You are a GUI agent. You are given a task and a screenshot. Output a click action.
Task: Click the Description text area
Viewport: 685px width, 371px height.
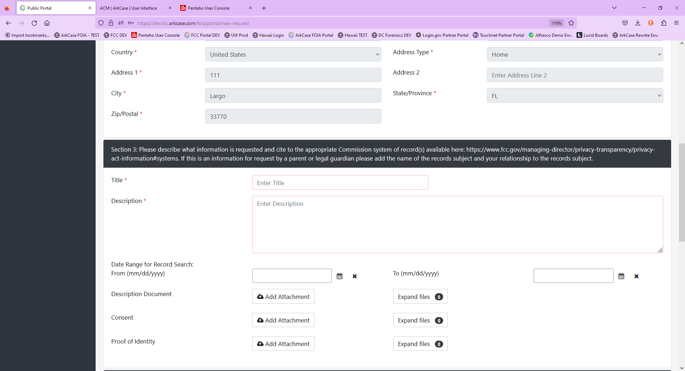(457, 224)
